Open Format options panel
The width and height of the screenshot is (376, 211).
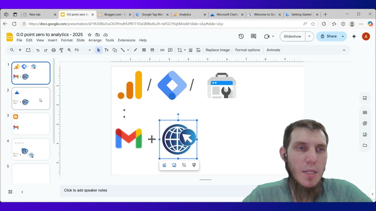pyautogui.click(x=248, y=50)
